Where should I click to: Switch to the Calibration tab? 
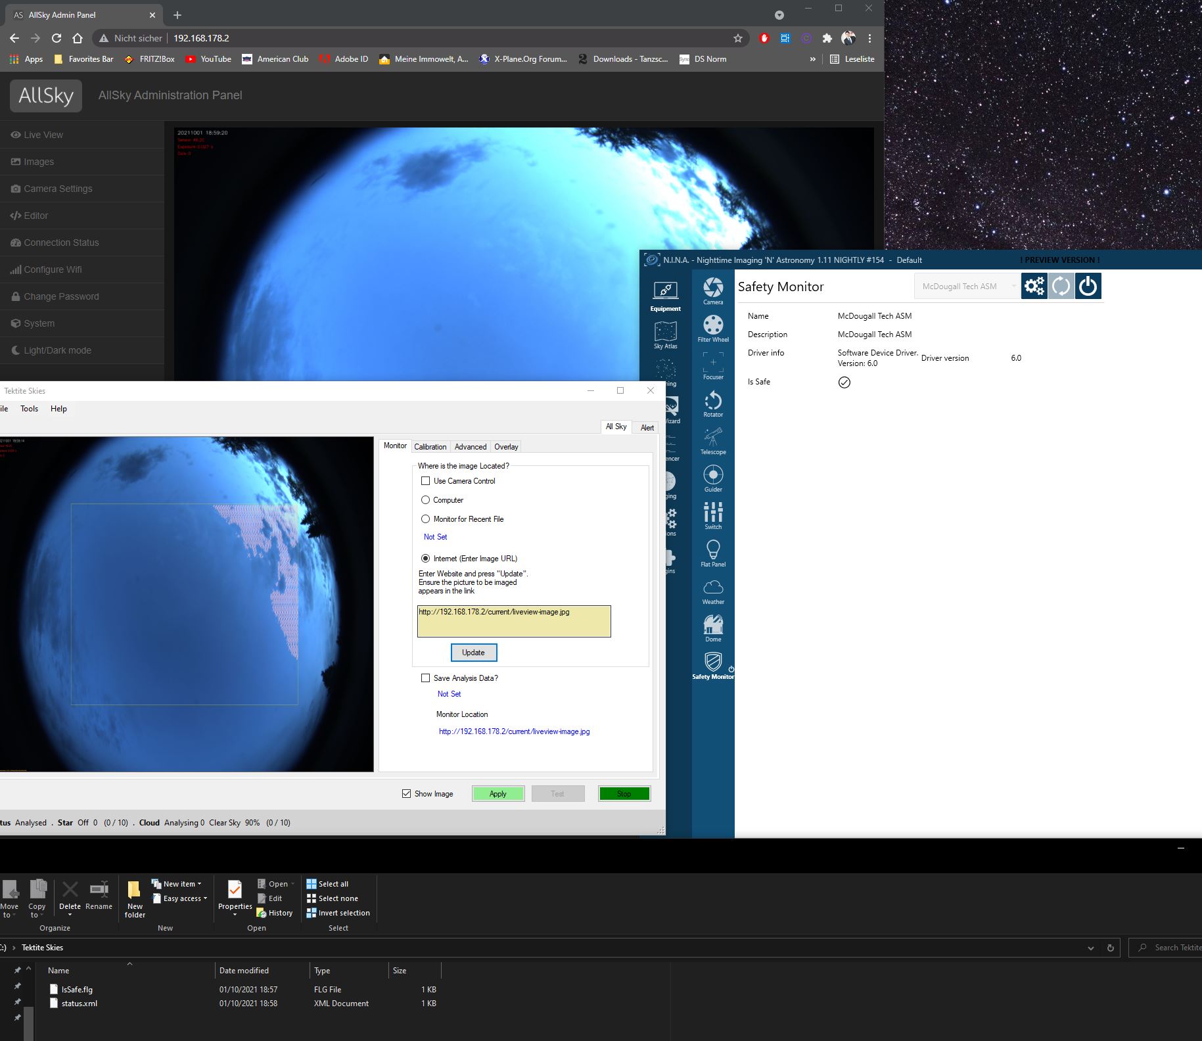click(x=430, y=447)
